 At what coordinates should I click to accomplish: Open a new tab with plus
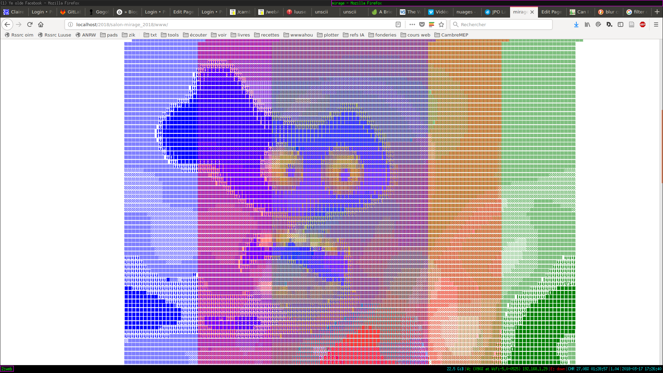[x=657, y=12]
